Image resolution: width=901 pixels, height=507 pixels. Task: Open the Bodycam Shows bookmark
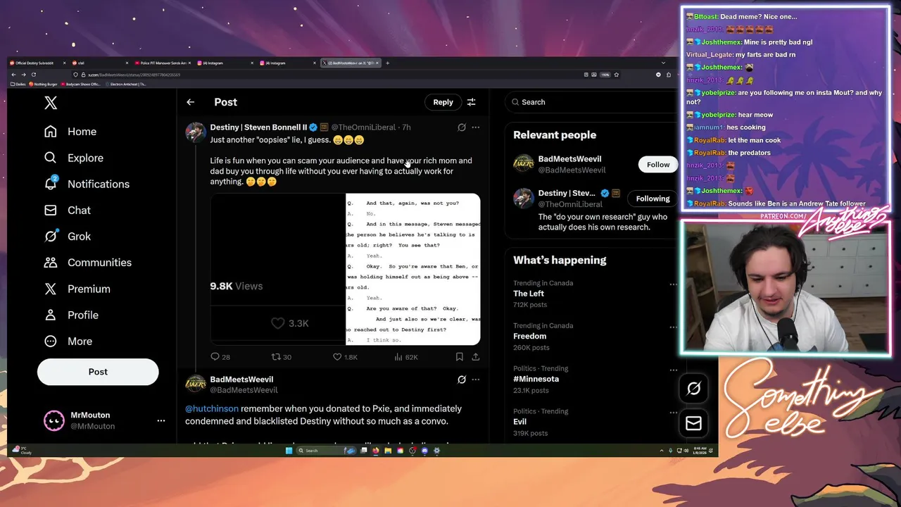pyautogui.click(x=81, y=84)
